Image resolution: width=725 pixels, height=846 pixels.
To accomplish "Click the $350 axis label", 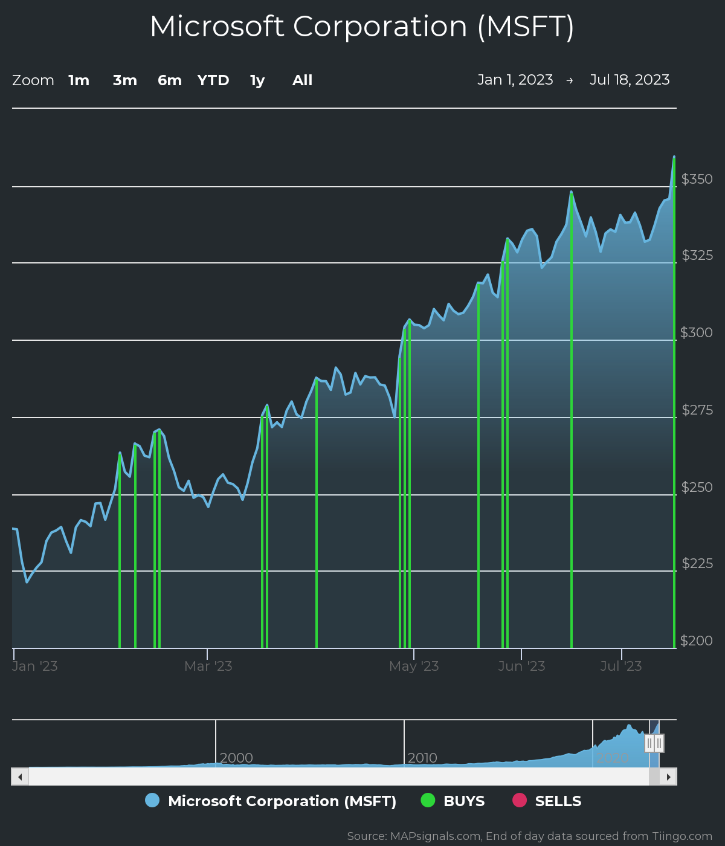I will [x=697, y=179].
